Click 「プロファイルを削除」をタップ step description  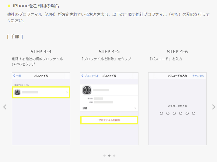106,59
